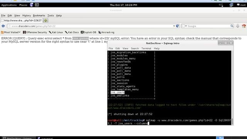Open root user menu in panel
This screenshot has height=139, width=247.
click(x=241, y=5)
